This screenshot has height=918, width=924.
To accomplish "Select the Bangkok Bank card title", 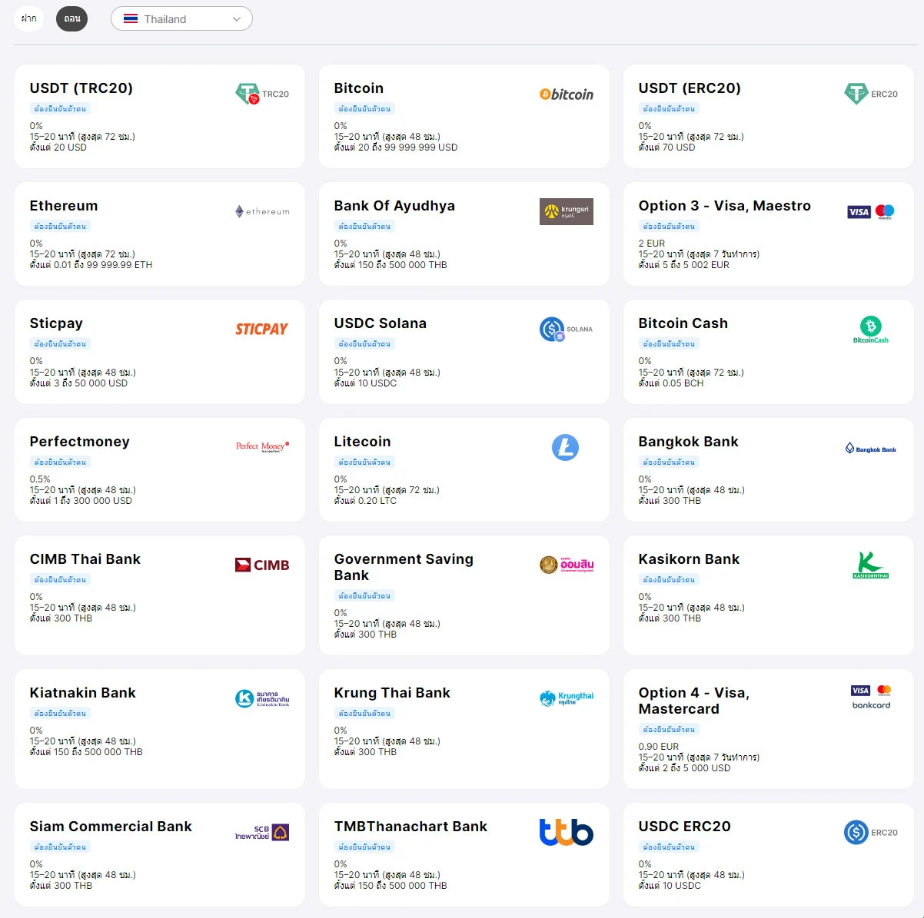I will 689,442.
